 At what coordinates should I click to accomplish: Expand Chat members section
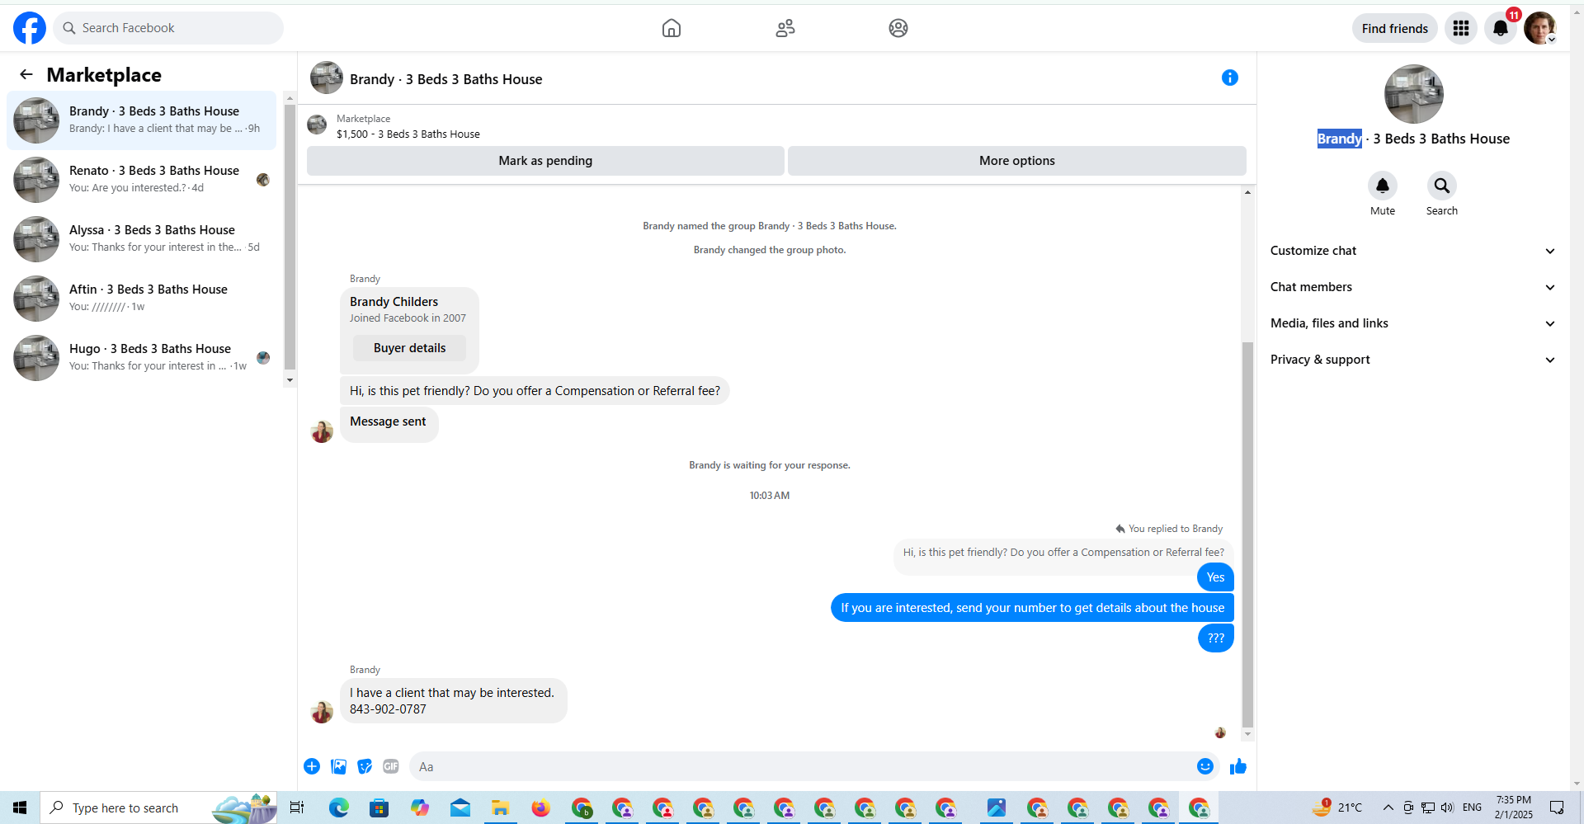coord(1412,287)
